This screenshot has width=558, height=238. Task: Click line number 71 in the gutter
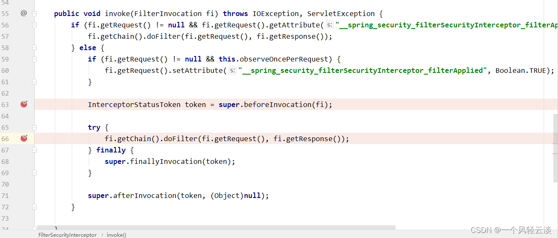pos(5,196)
